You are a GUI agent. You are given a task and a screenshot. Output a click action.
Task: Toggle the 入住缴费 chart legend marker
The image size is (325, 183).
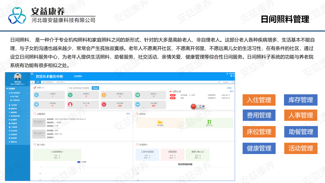pyautogui.click(x=79, y=162)
